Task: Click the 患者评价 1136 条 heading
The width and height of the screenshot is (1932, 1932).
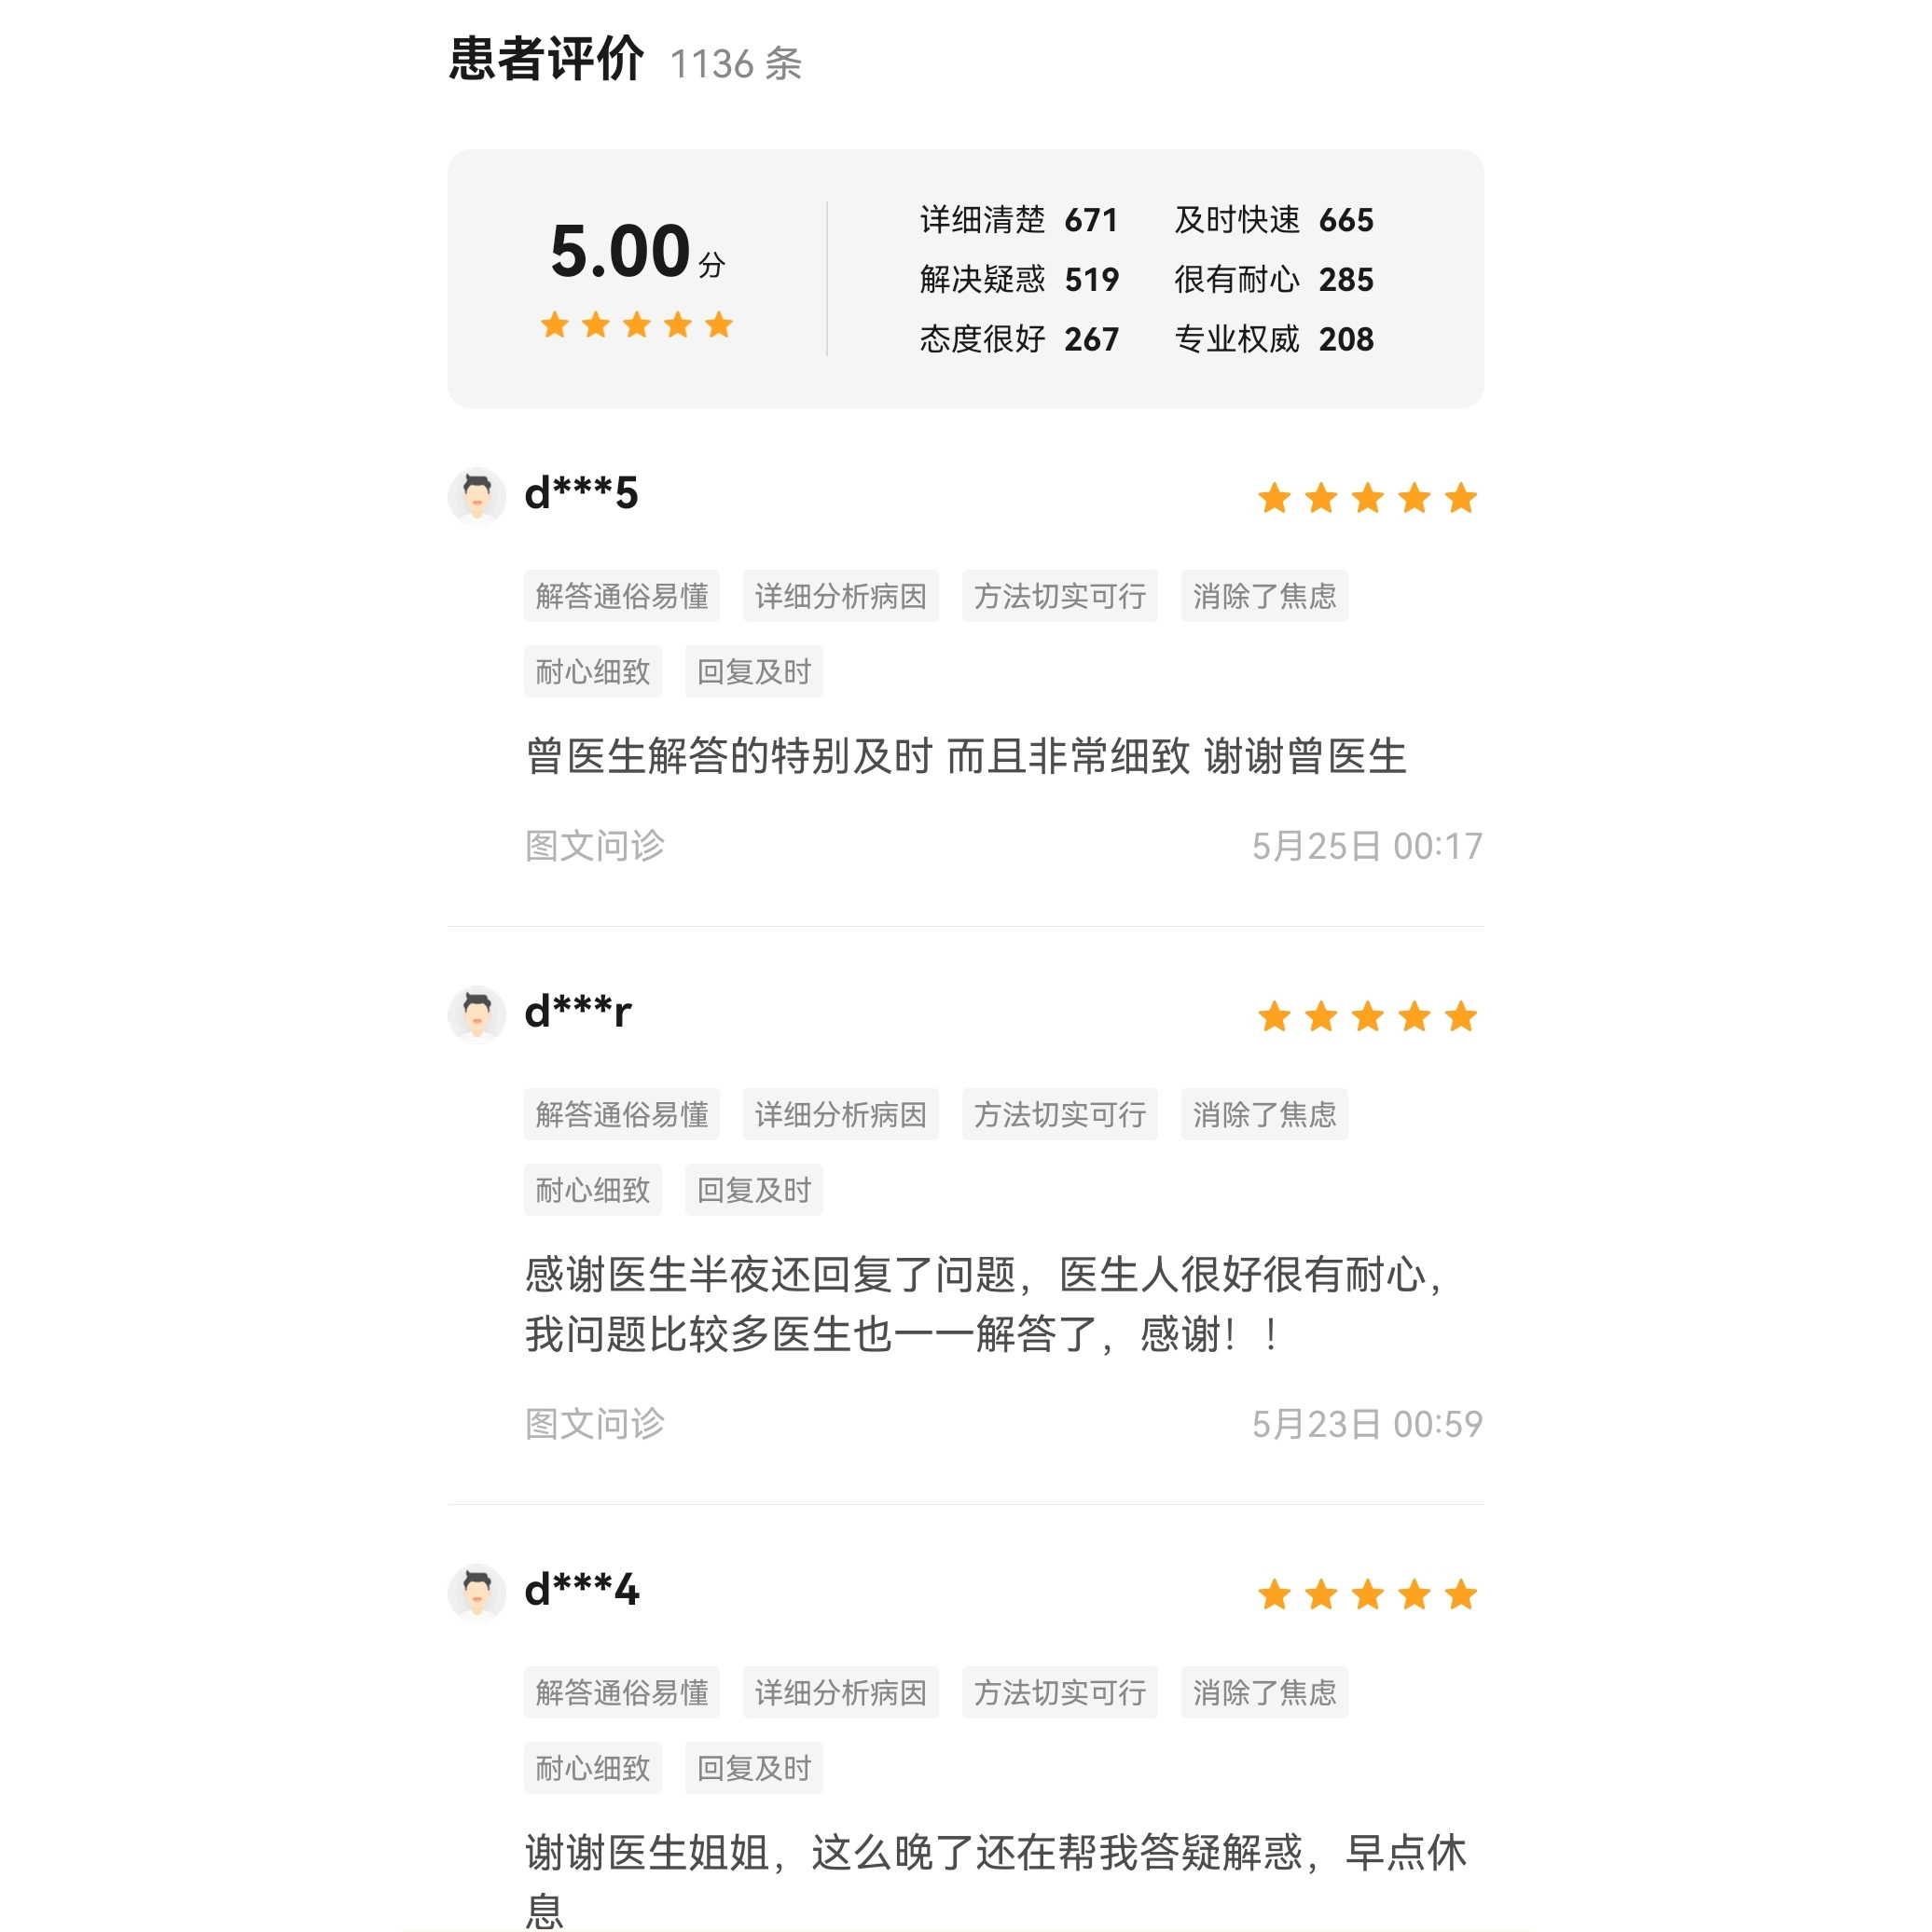Action: point(626,60)
